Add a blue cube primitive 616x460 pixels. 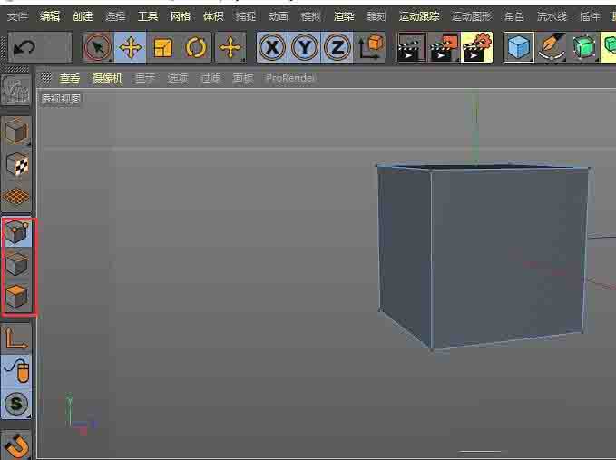coord(519,47)
